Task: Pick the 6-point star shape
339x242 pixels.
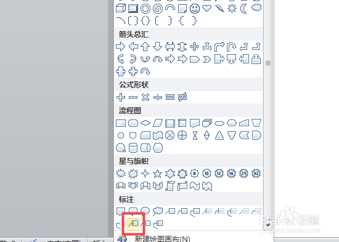Action: (170, 174)
